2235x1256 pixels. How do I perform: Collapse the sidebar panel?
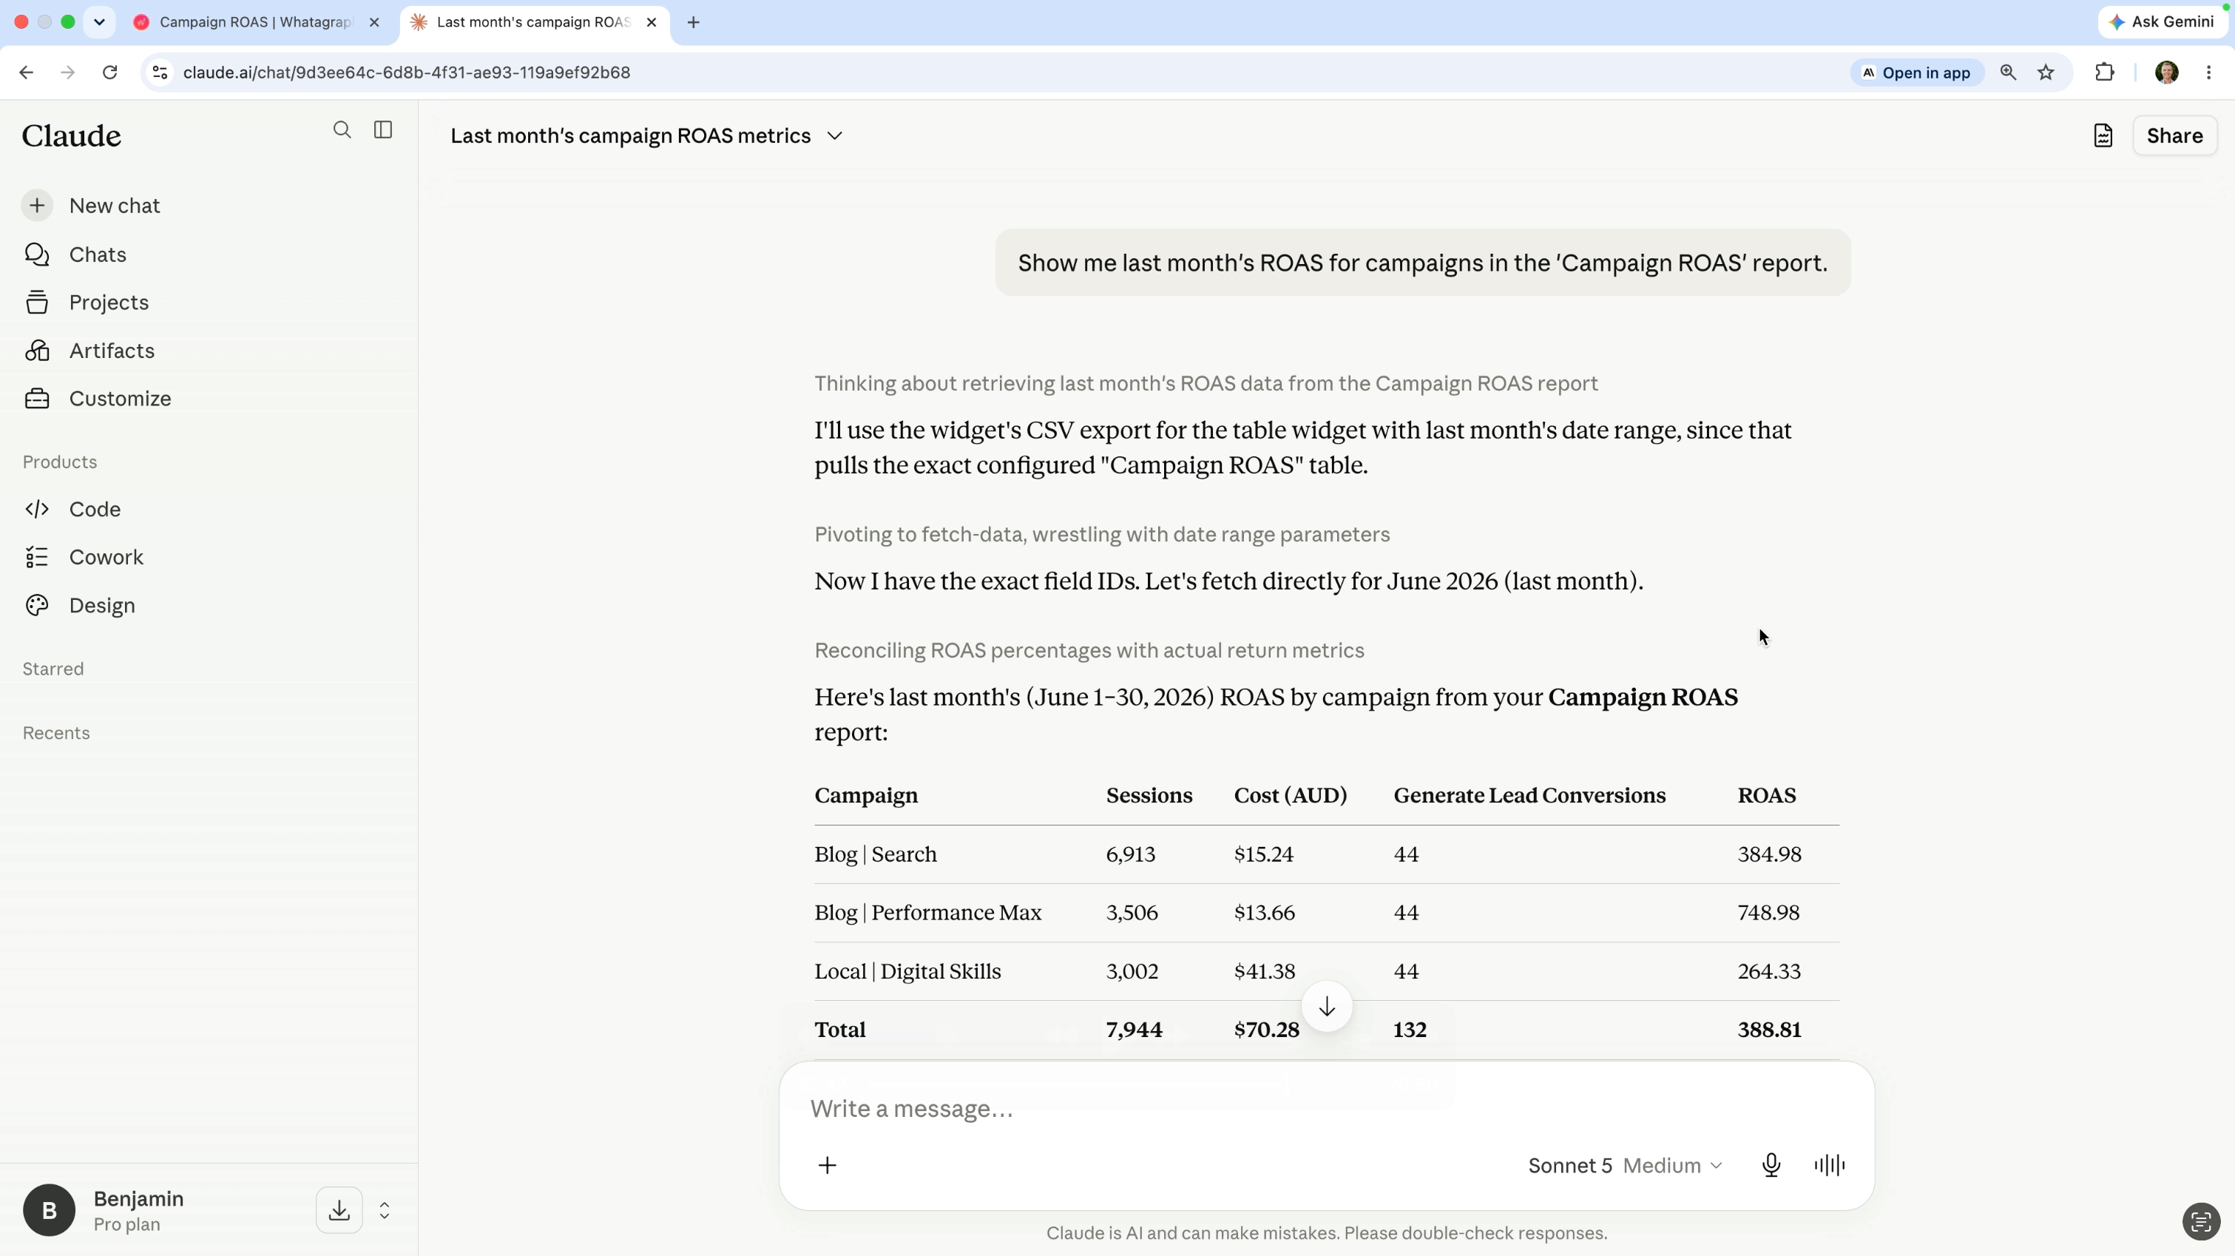pyautogui.click(x=382, y=130)
